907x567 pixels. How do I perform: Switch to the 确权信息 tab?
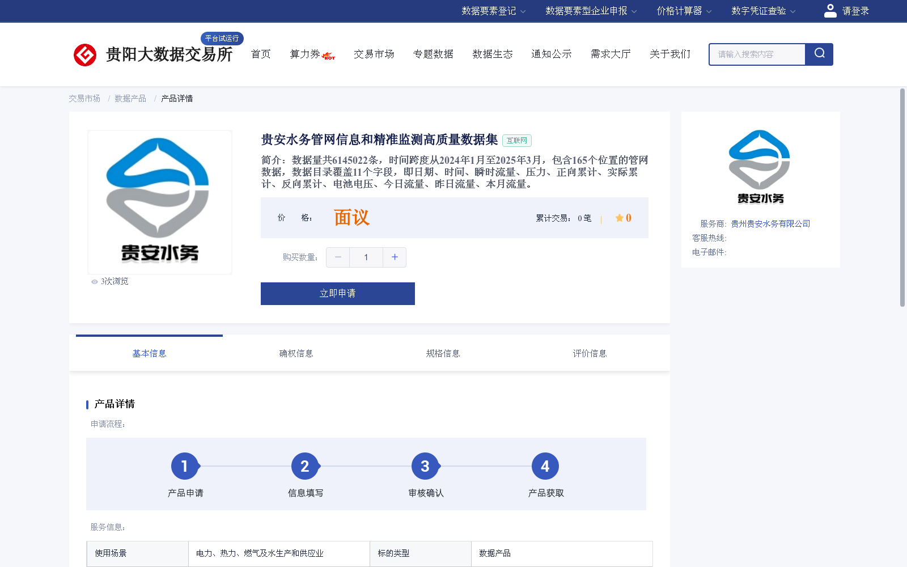click(296, 353)
